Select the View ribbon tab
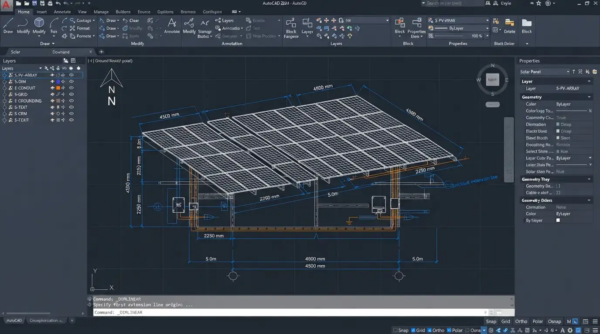Image resolution: width=600 pixels, height=334 pixels. pos(82,12)
